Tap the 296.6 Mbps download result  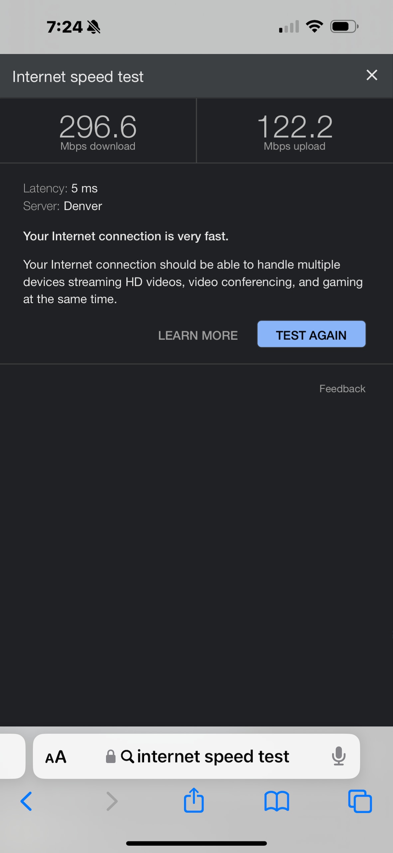[98, 132]
